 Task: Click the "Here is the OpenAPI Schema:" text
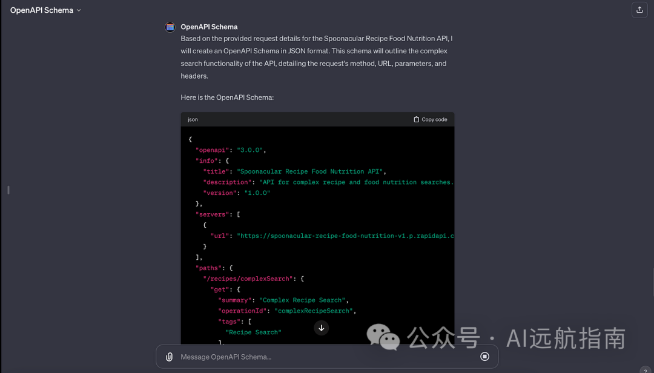pos(227,97)
